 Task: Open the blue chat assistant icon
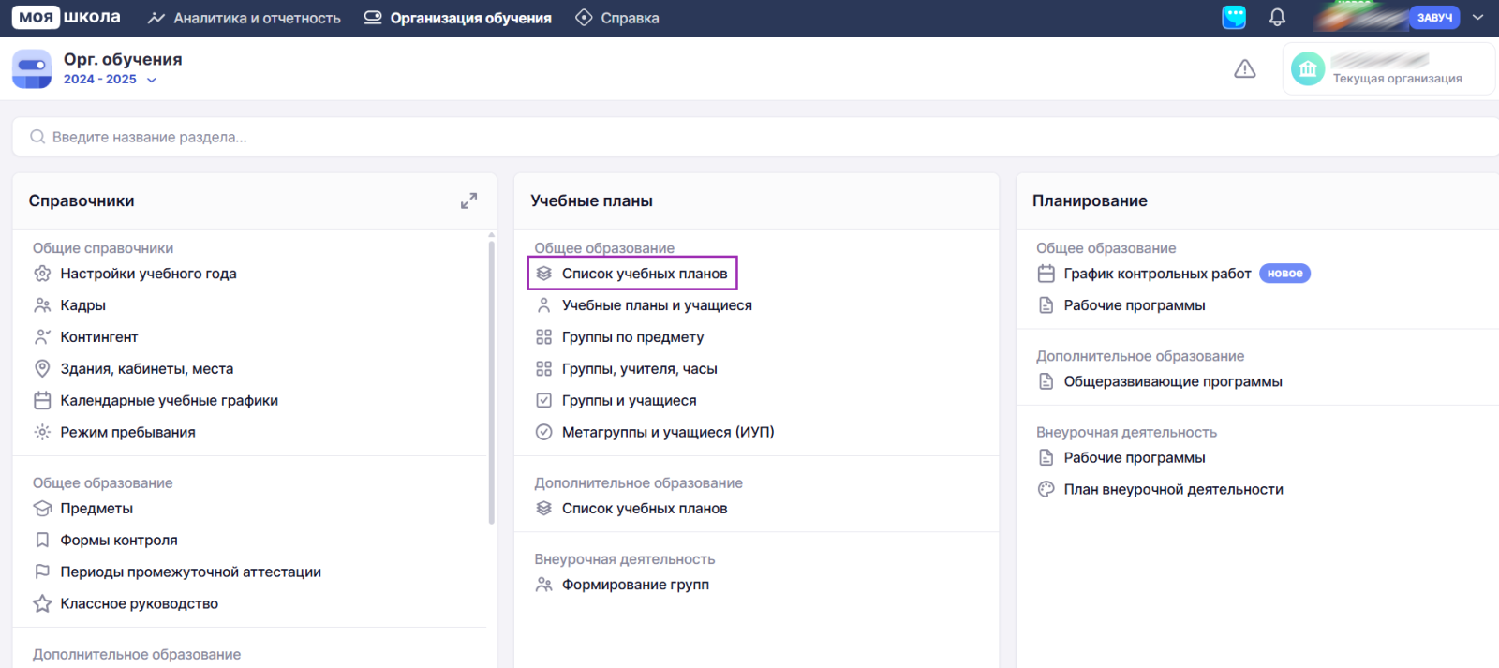pos(1234,17)
